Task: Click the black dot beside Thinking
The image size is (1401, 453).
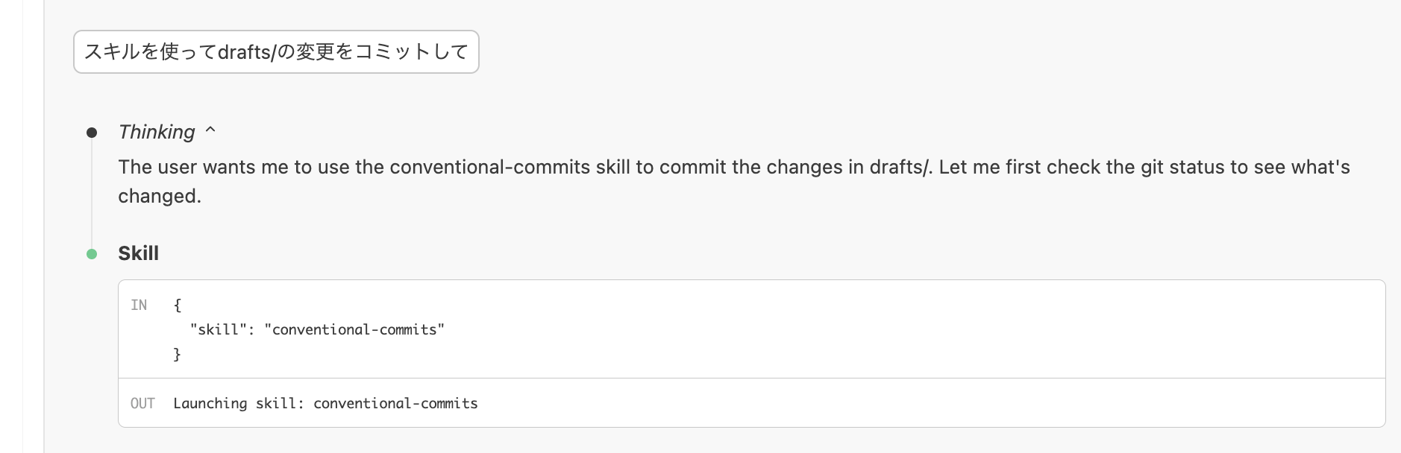Action: tap(92, 133)
